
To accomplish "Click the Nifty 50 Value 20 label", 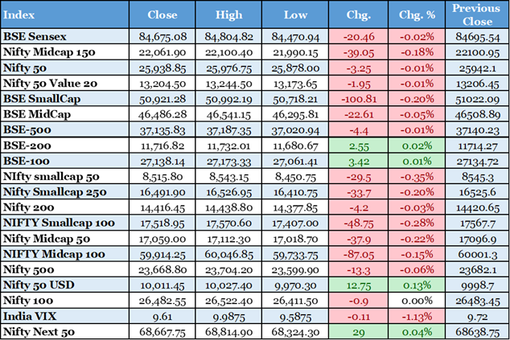I will pyautogui.click(x=52, y=82).
